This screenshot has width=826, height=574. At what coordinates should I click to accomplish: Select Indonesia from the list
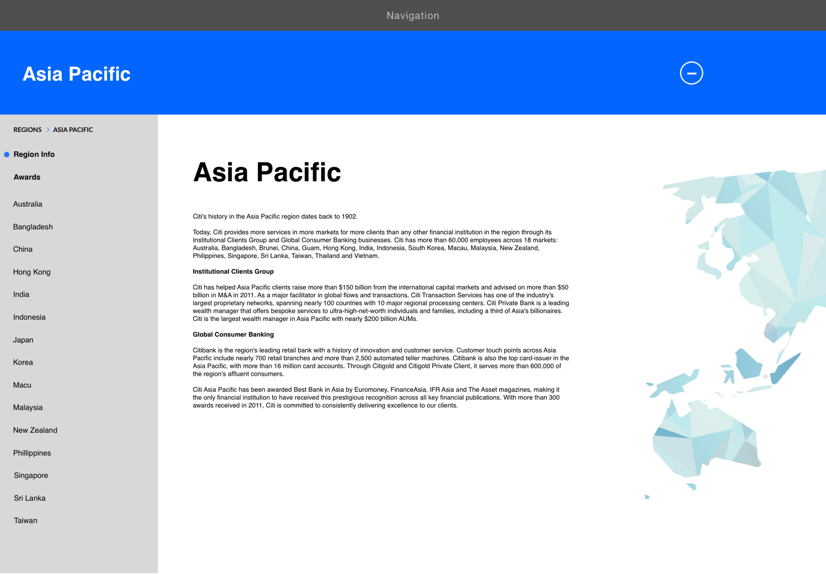29,318
